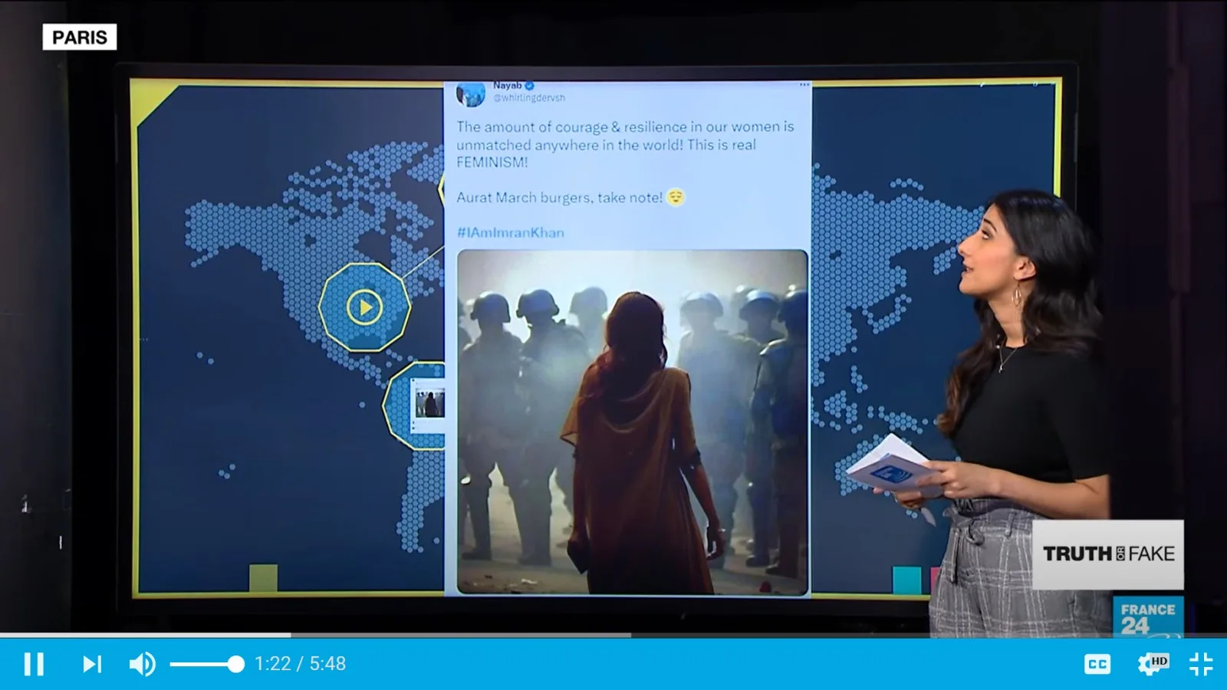The width and height of the screenshot is (1227, 690).
Task: Click the Nayab account name
Action: [508, 86]
